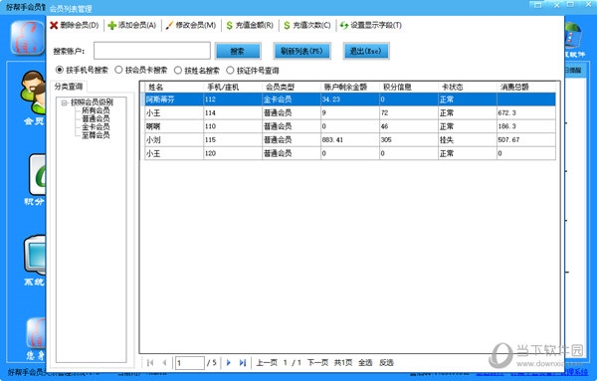Click the recharge amount dollar icon
Viewport: 597px width, 381px height.
click(x=229, y=26)
